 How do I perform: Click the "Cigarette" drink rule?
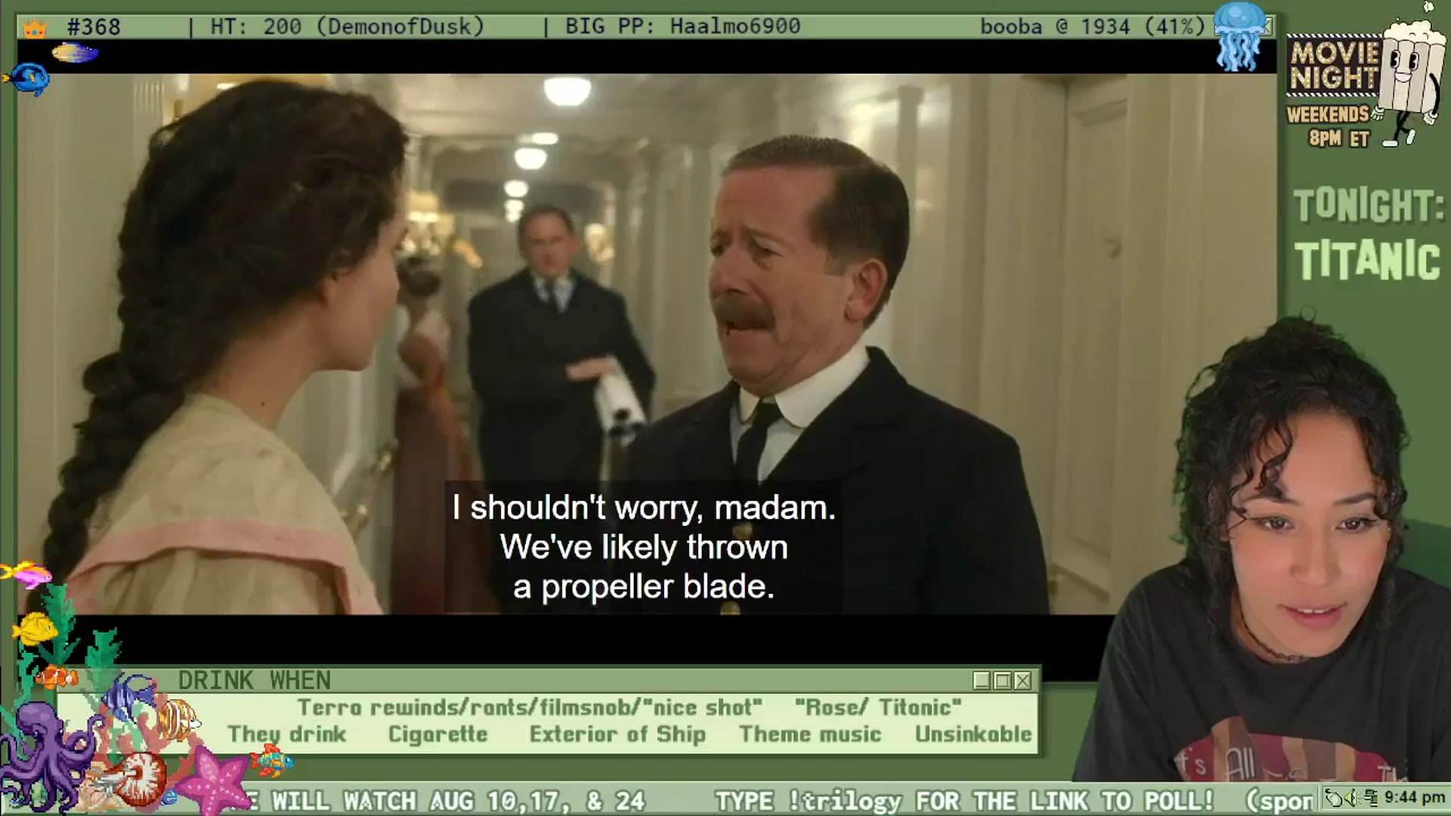pos(438,734)
